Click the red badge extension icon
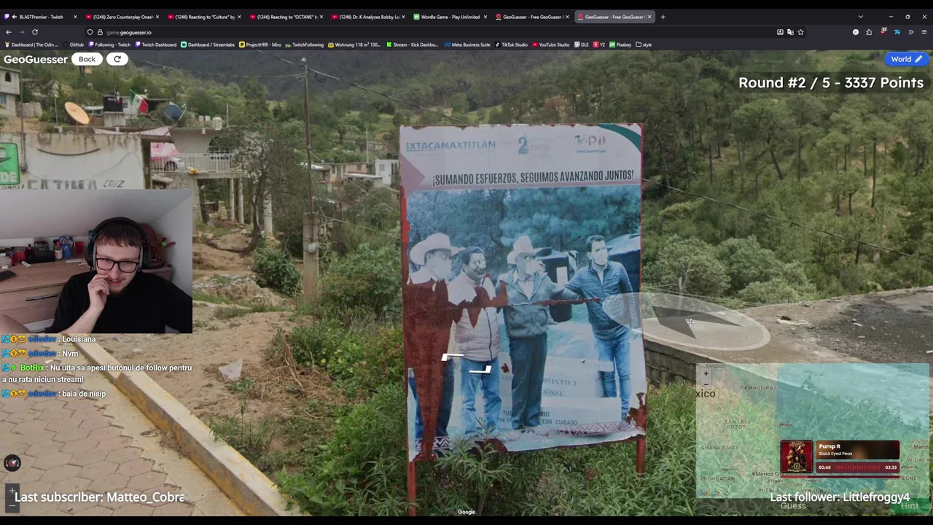The width and height of the screenshot is (933, 525). tap(883, 32)
